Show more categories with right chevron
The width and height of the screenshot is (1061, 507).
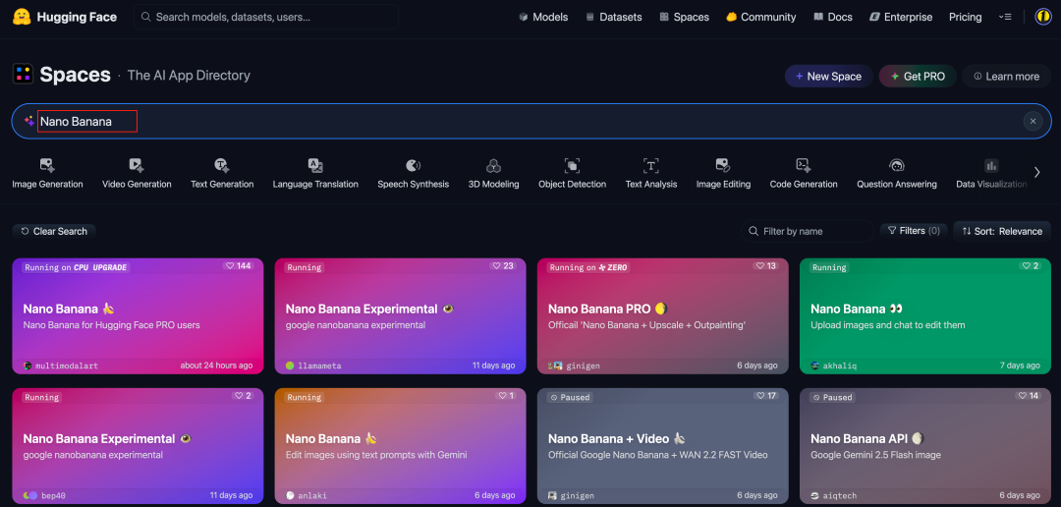click(1036, 172)
